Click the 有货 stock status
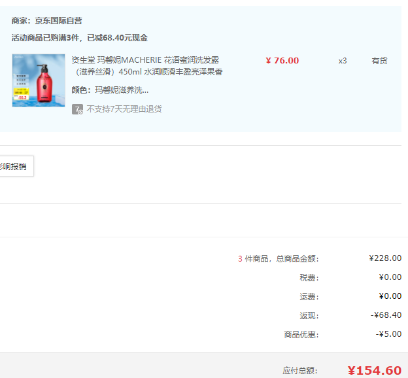The height and width of the screenshot is (378, 408). tap(379, 60)
